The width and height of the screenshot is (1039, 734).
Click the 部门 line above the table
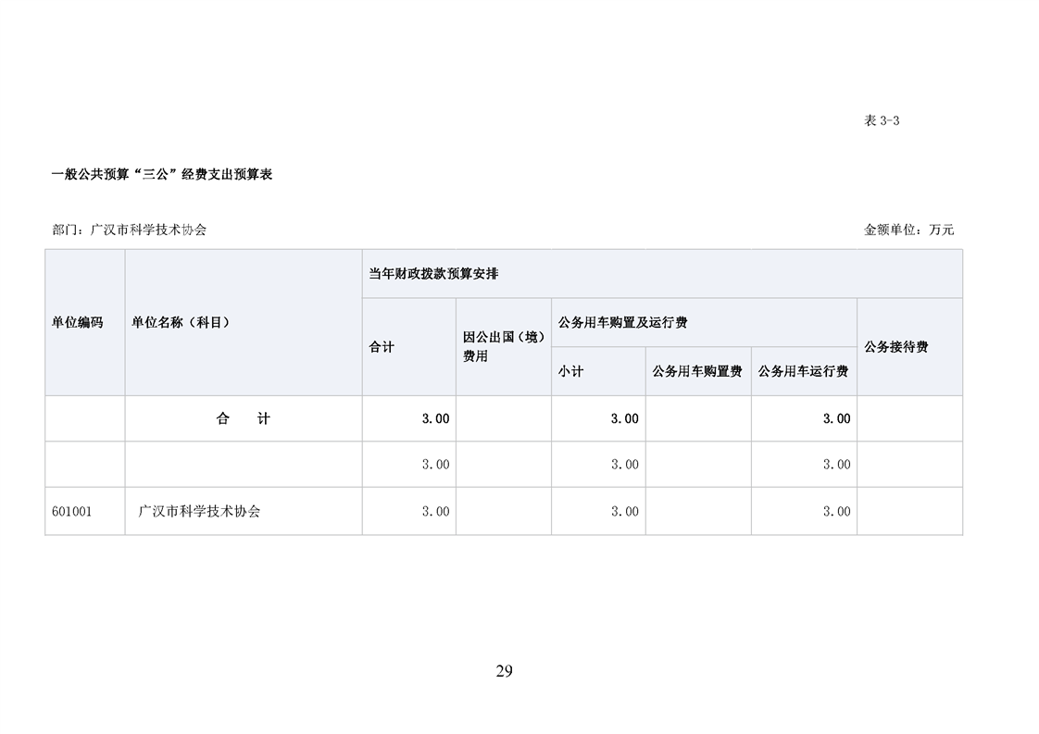click(130, 230)
